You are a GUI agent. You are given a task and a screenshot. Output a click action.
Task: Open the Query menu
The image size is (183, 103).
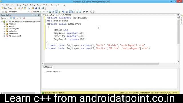[x=19, y=5]
